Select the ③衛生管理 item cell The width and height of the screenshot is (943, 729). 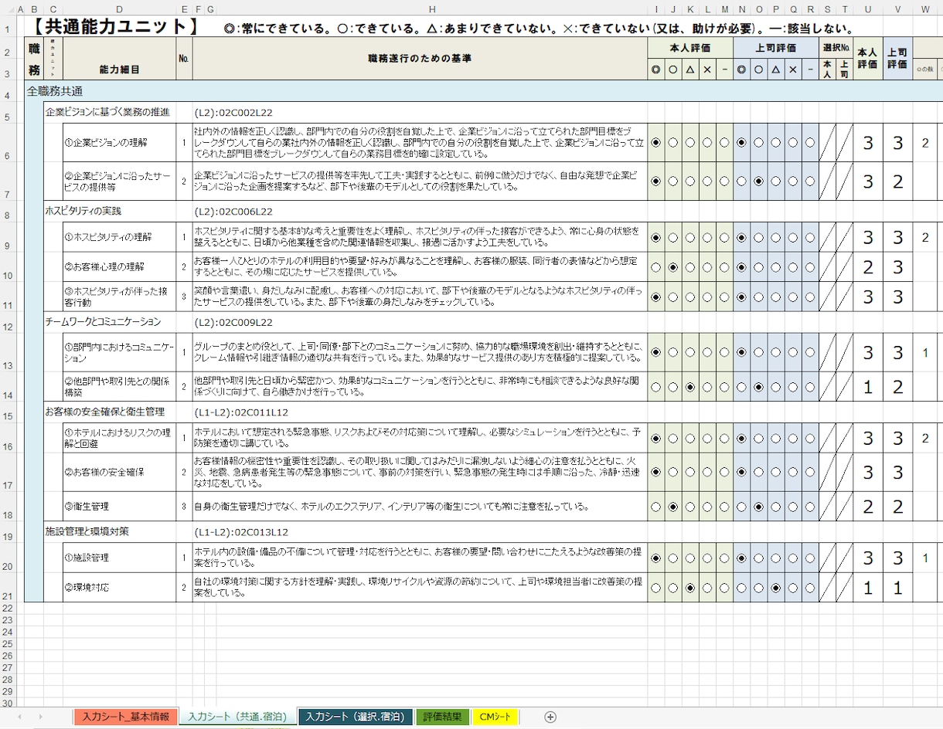click(x=120, y=507)
